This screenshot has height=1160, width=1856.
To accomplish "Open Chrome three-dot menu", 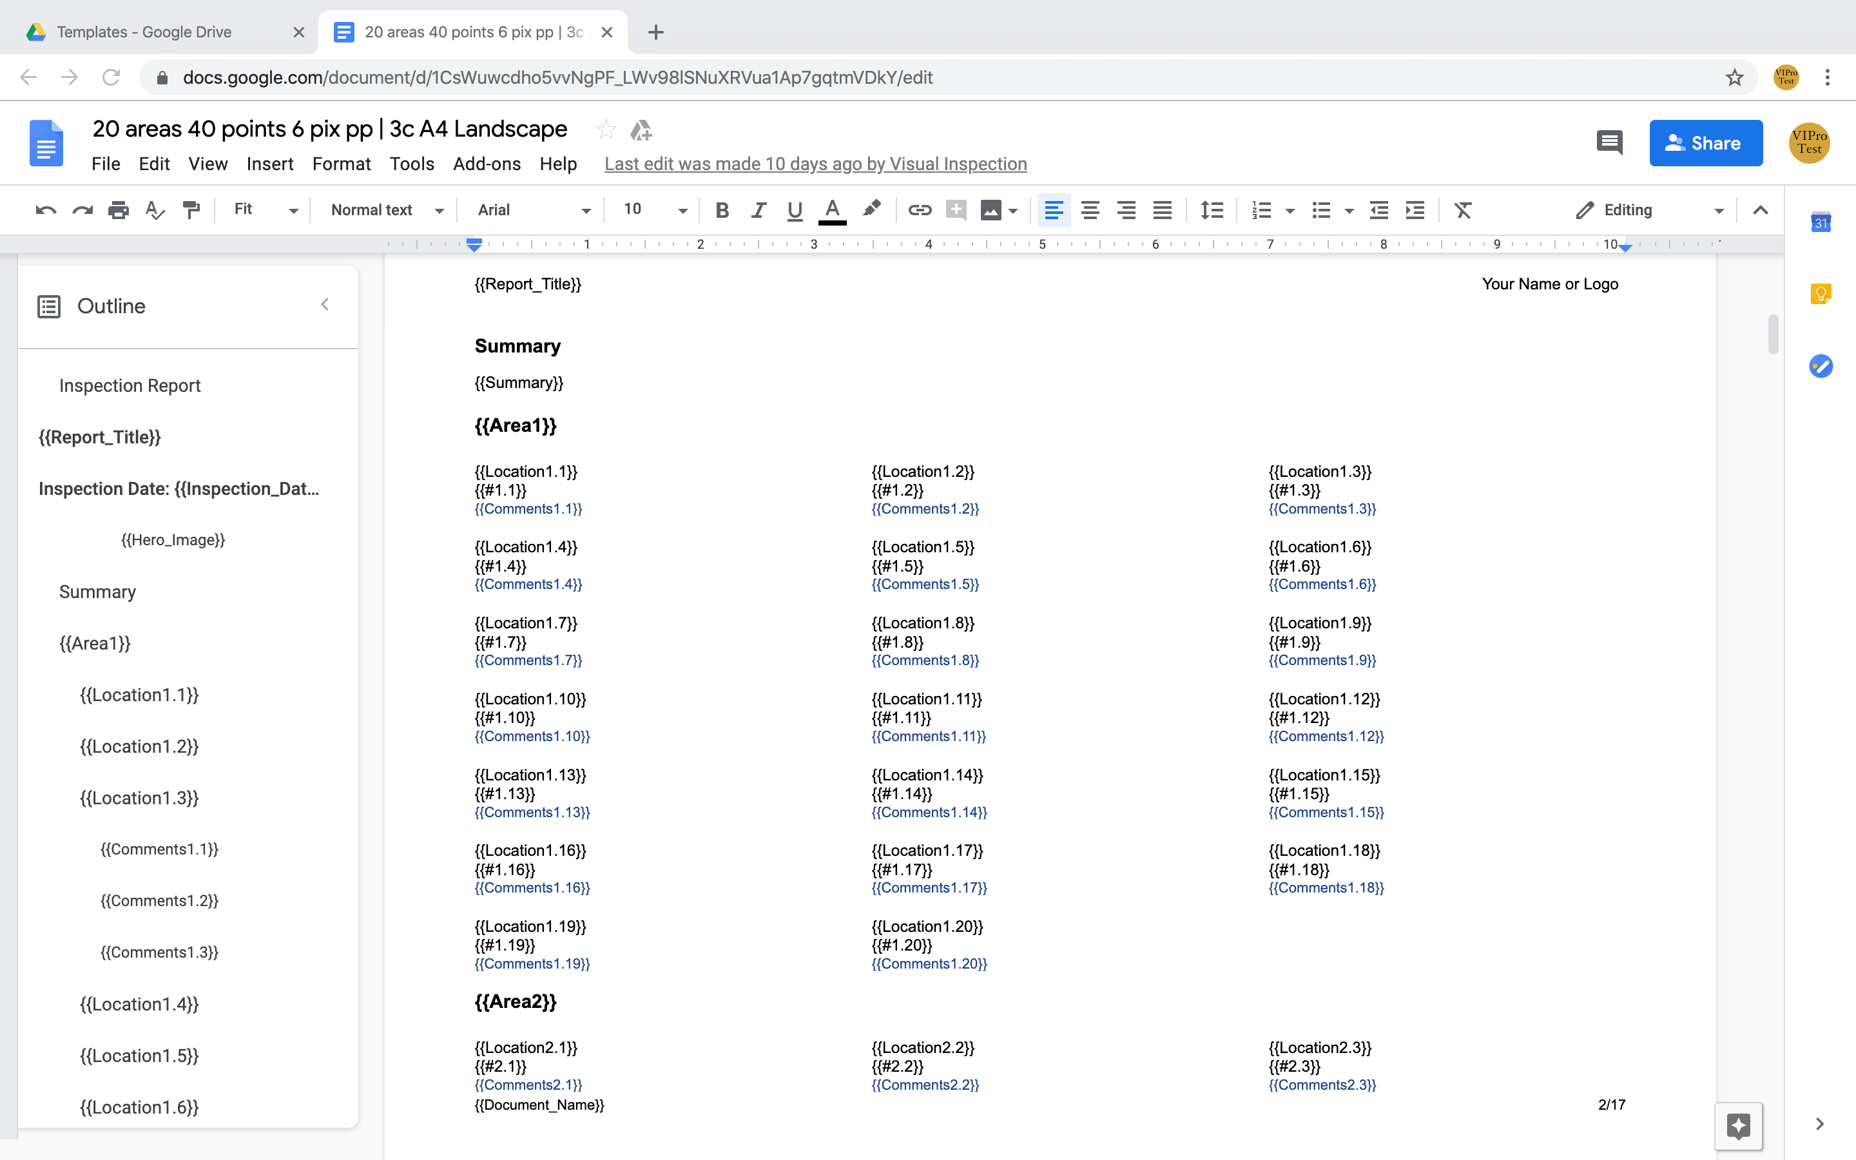I will 1828,77.
